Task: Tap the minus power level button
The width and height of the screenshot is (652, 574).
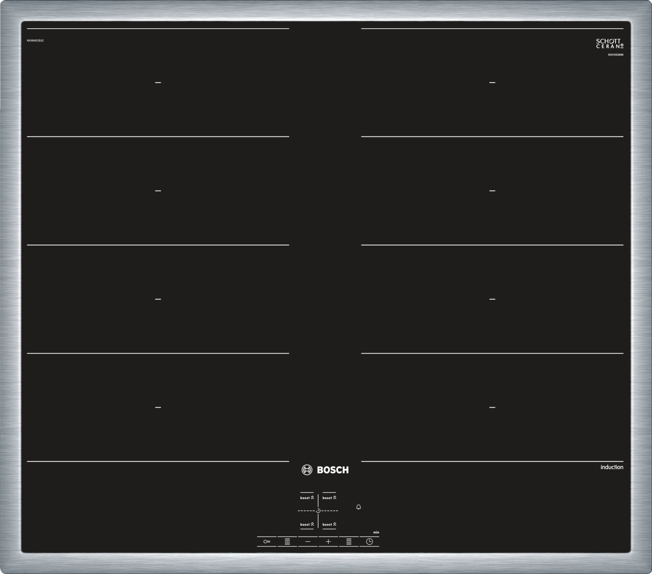Action: [308, 541]
